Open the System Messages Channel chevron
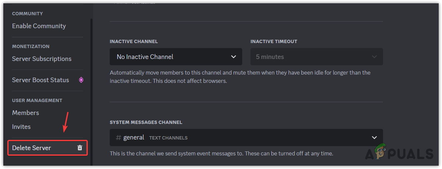This screenshot has height=169, width=442. click(x=374, y=138)
